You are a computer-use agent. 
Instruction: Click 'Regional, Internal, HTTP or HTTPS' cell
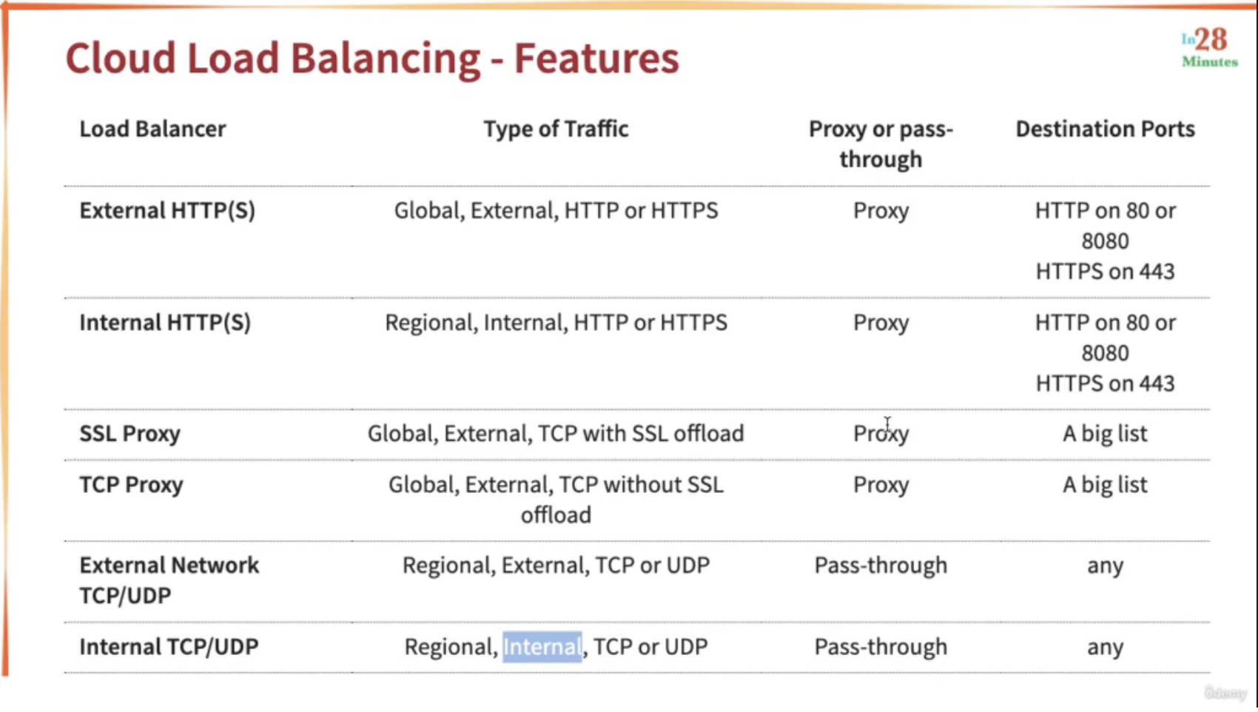click(x=556, y=323)
